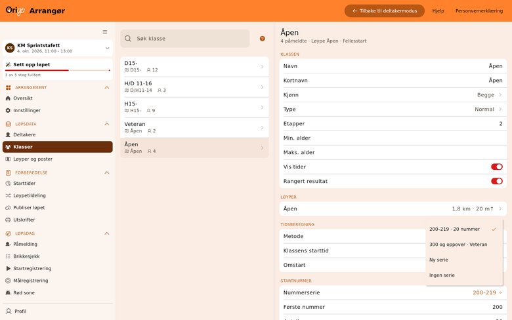512x320 pixels.
Task: Click the Oversikt home icon
Action: click(8, 98)
